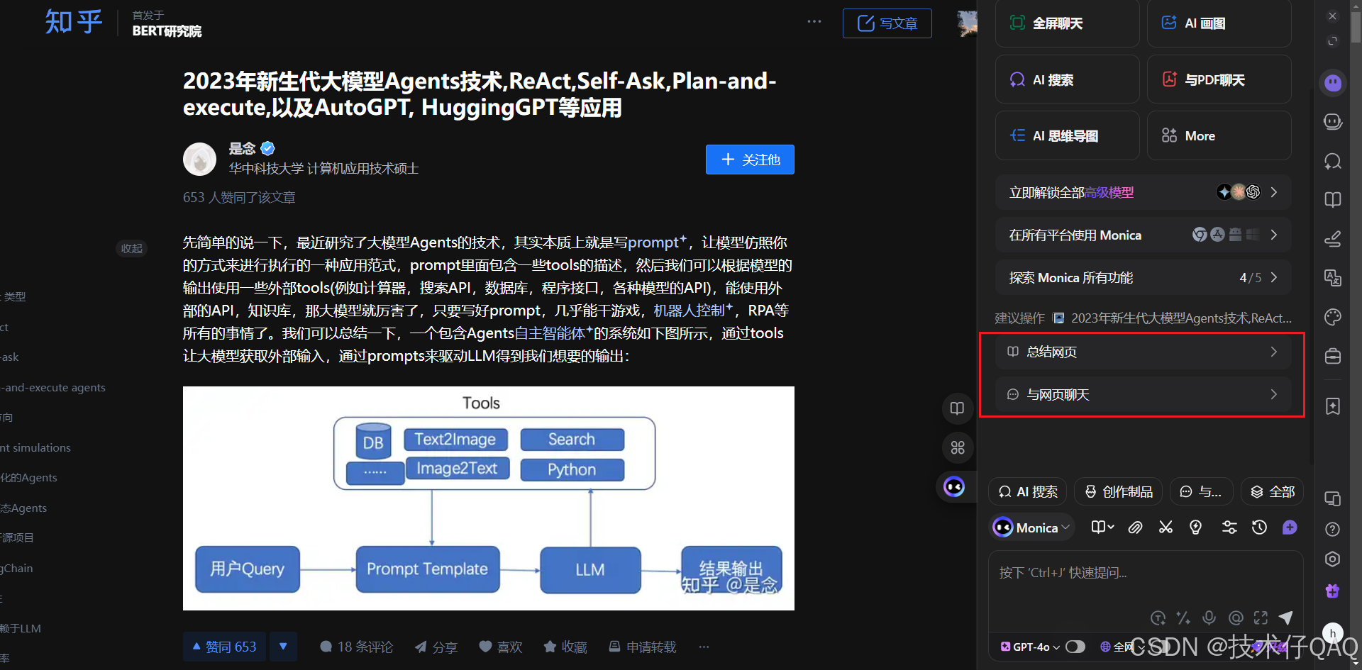The width and height of the screenshot is (1362, 670).
Task: Open the Monica bot selector dropdown
Action: 1032,527
